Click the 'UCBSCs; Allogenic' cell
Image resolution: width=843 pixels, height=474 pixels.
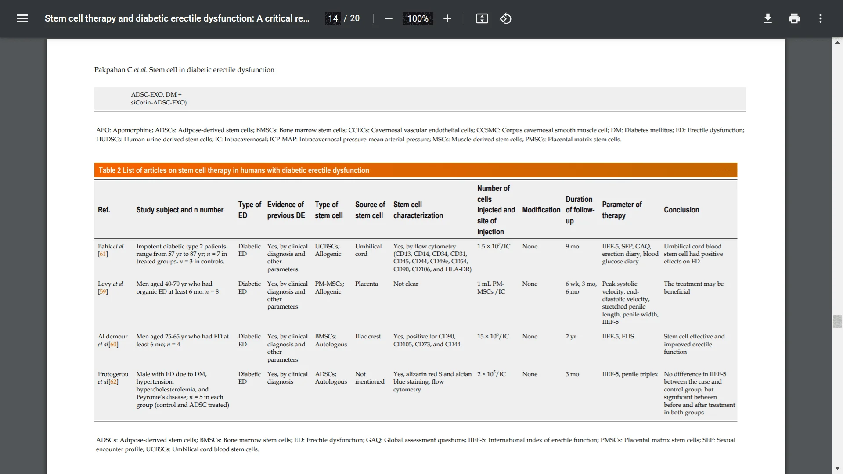pyautogui.click(x=328, y=250)
